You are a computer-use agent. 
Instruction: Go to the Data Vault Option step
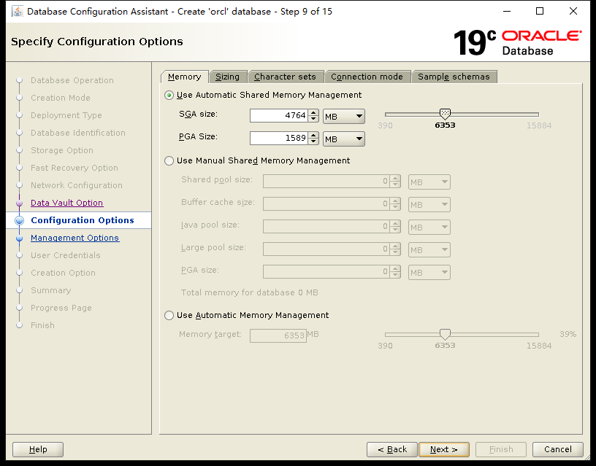pyautogui.click(x=67, y=203)
